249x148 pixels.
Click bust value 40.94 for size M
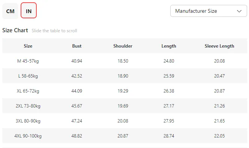(77, 61)
